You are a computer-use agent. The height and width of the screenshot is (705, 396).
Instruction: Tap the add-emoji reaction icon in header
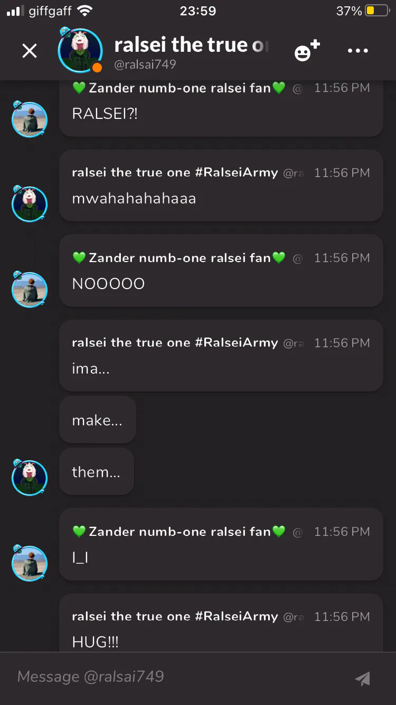[307, 51]
